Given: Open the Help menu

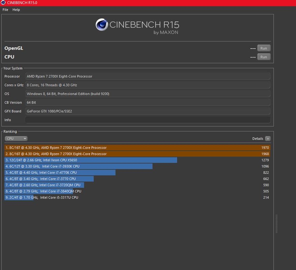Looking at the screenshot, I should (x=16, y=10).
